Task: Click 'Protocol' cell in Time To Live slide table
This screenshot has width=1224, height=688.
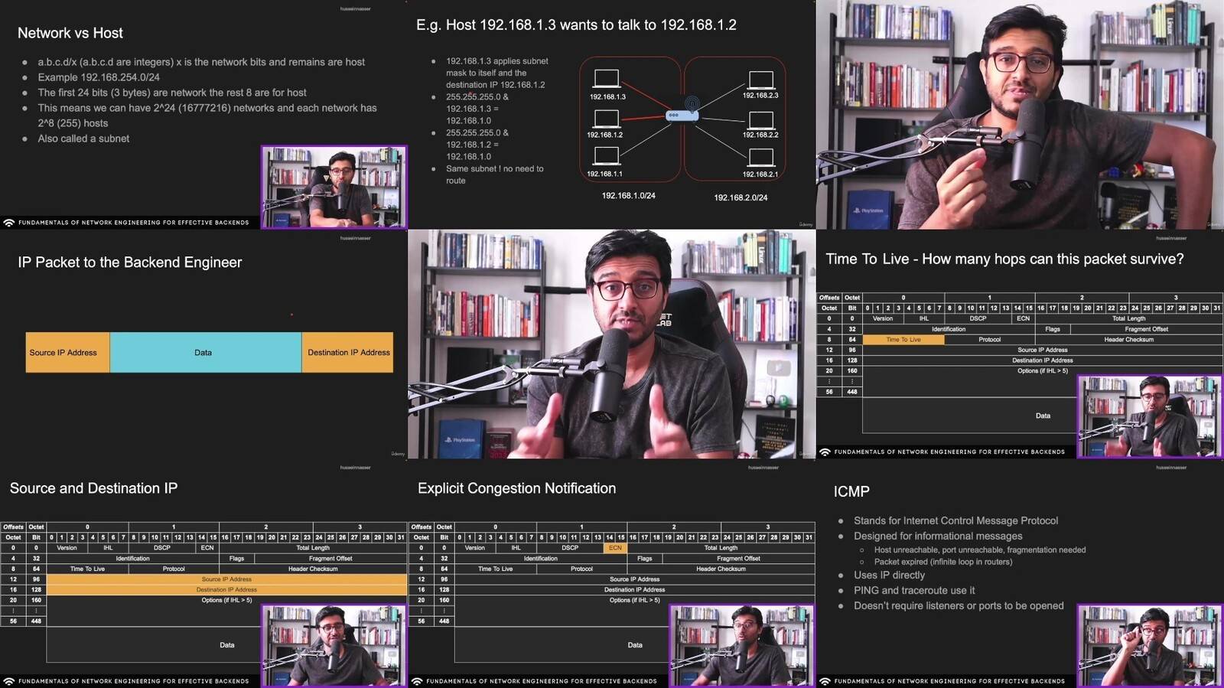Action: coord(989,340)
